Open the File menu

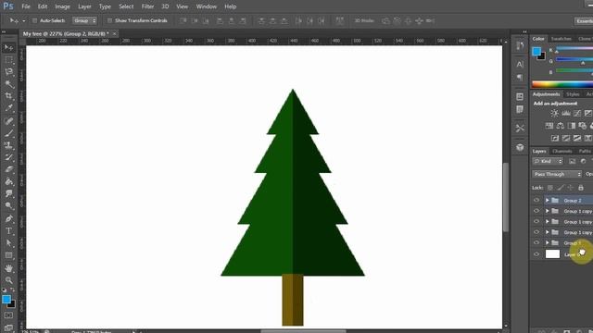tap(26, 6)
